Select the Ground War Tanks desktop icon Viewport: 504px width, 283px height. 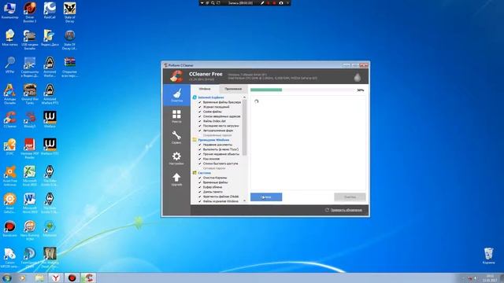(30, 94)
